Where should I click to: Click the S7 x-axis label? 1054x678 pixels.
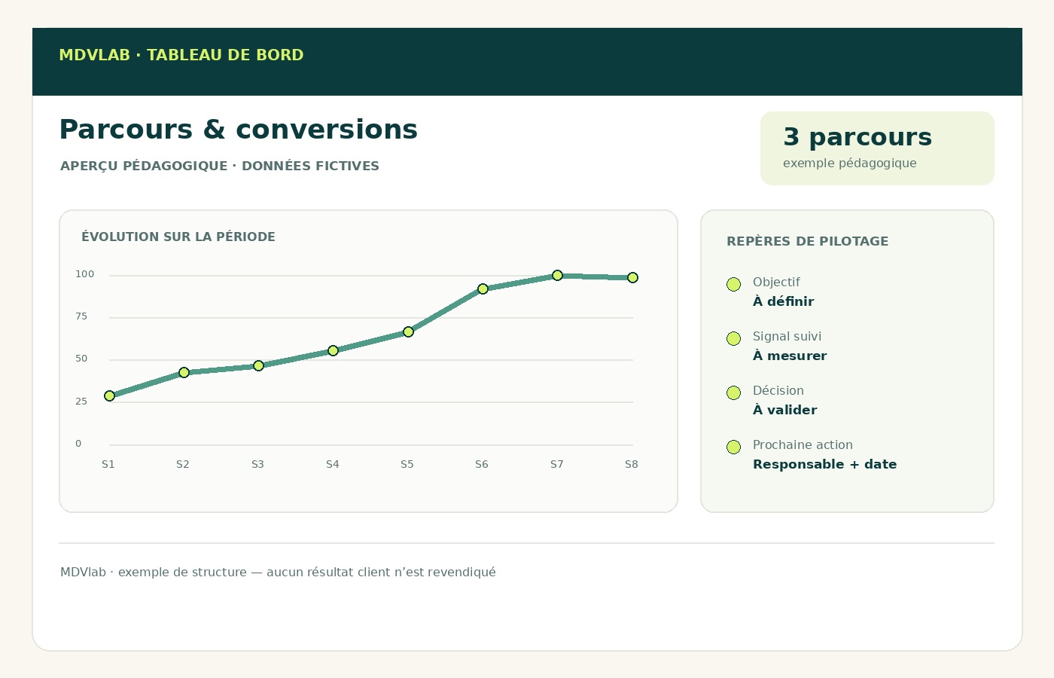pyautogui.click(x=557, y=464)
